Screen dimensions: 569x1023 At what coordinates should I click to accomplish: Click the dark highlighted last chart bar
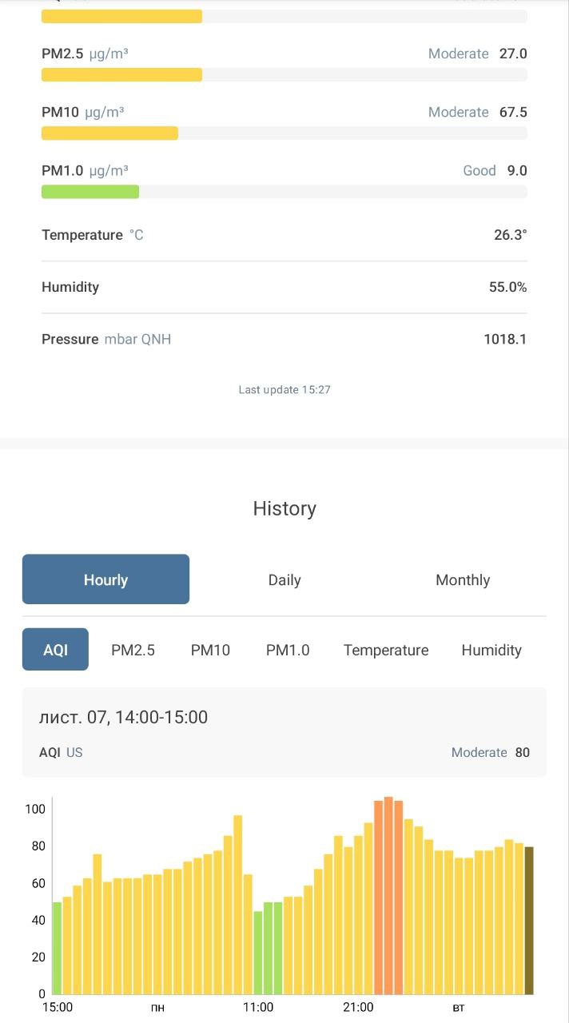(528, 919)
